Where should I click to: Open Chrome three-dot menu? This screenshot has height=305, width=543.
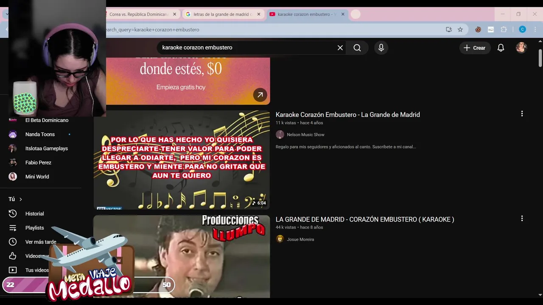pos(535,30)
